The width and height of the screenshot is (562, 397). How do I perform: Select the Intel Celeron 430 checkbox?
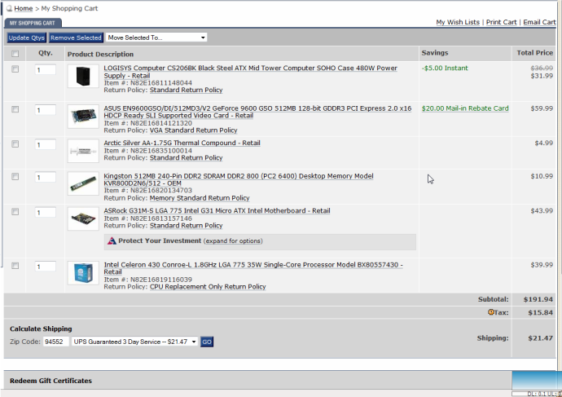tap(15, 266)
